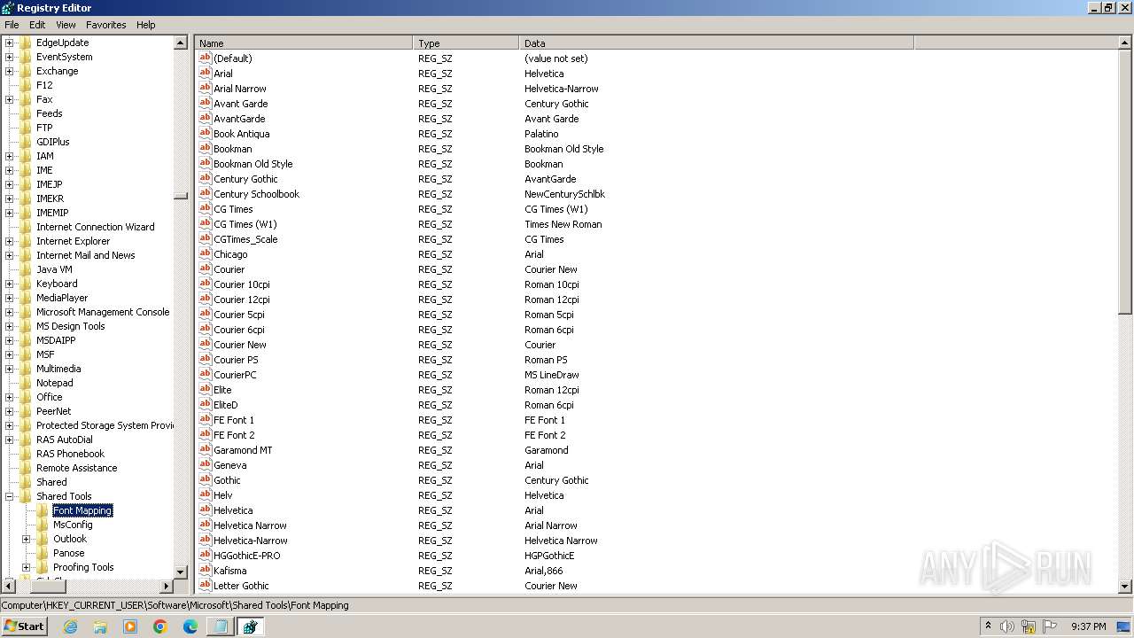
Task: Click the Notepad folder icon in tree
Action: click(x=26, y=383)
